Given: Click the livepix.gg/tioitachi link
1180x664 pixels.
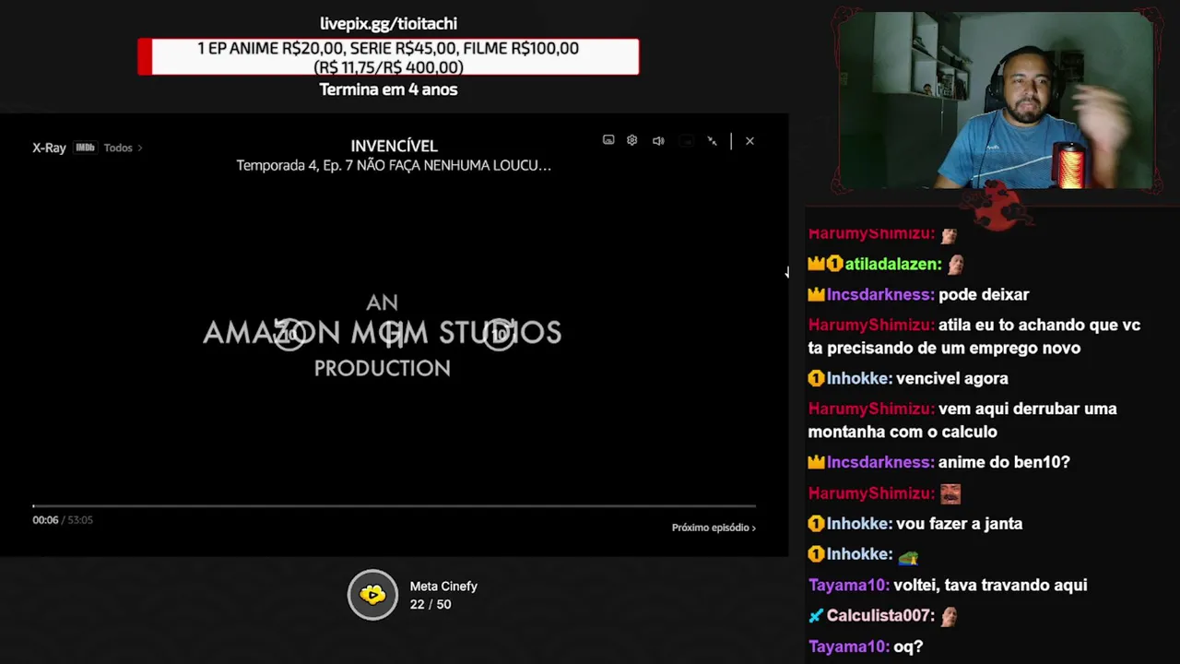Looking at the screenshot, I should 388,24.
